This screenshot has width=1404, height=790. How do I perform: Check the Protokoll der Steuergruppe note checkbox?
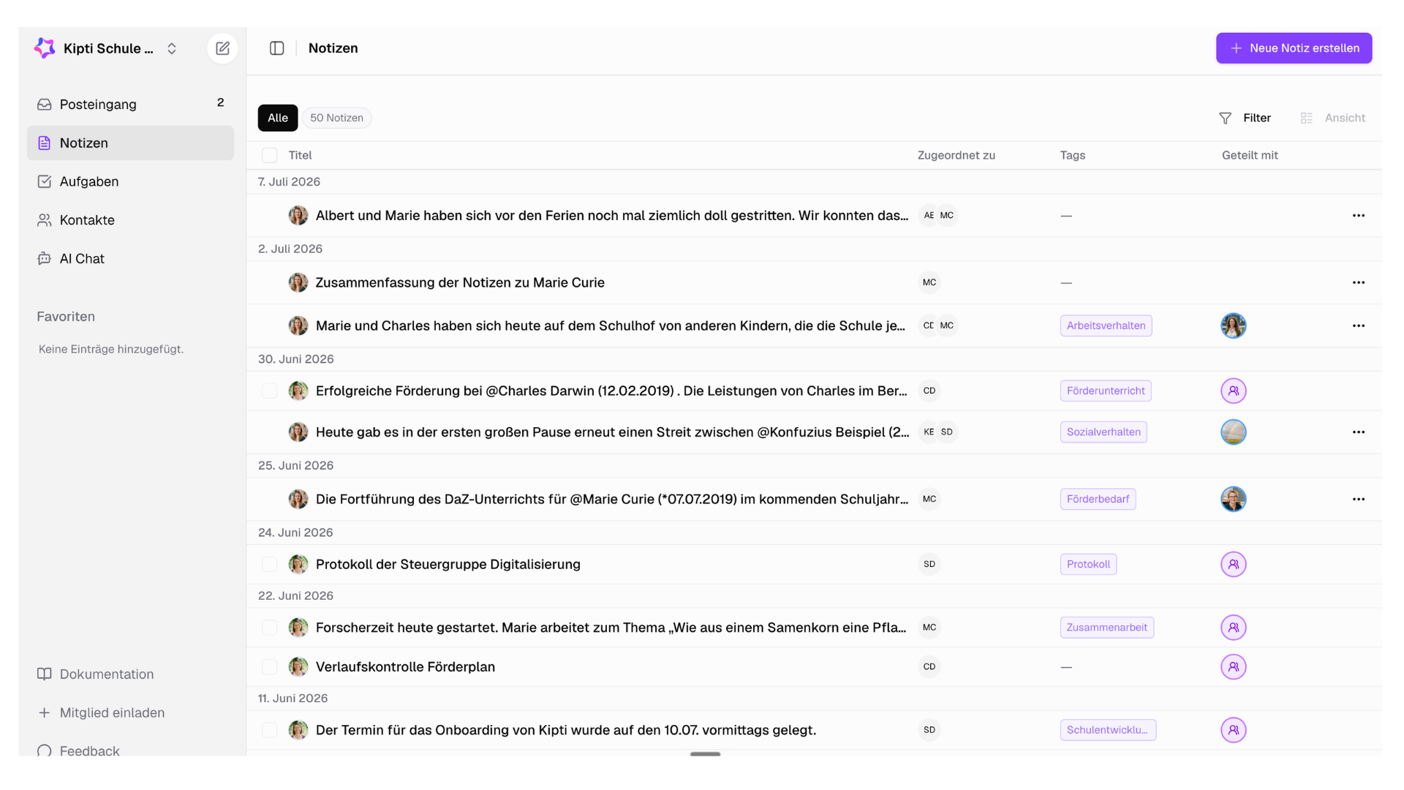(270, 565)
